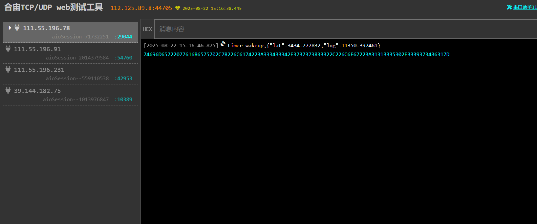537x224 pixels.
Task: Select client 111.55.196.78
Action: click(70, 32)
